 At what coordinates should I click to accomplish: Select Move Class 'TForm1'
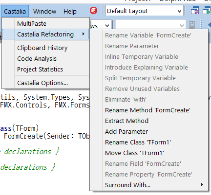click(x=149, y=153)
